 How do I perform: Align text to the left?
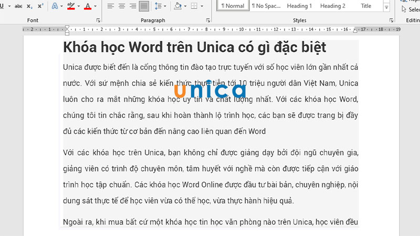(x=110, y=6)
